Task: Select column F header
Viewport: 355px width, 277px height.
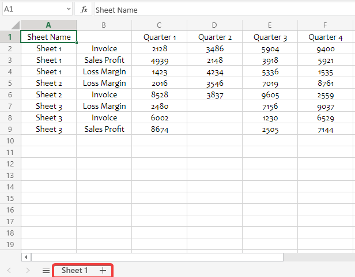Action: click(325, 25)
